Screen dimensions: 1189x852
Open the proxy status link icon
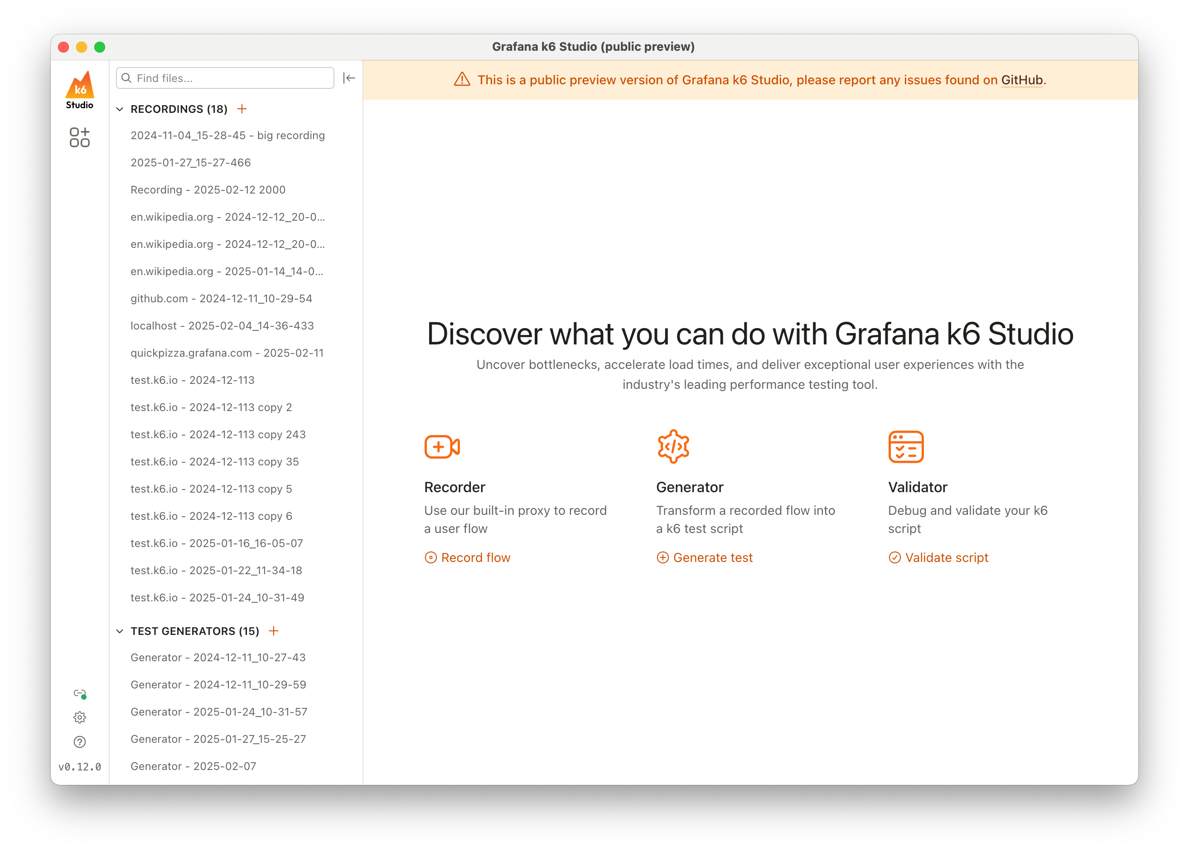(x=80, y=694)
